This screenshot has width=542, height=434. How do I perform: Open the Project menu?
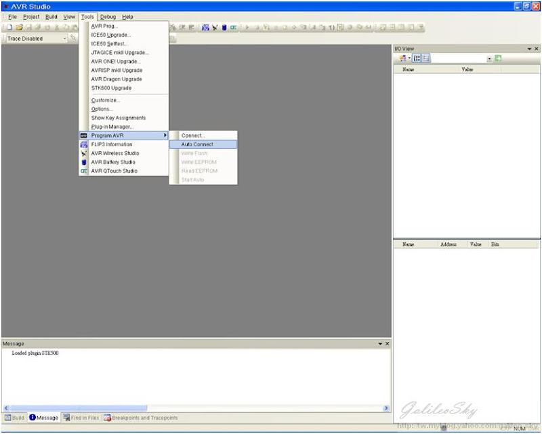click(x=31, y=16)
